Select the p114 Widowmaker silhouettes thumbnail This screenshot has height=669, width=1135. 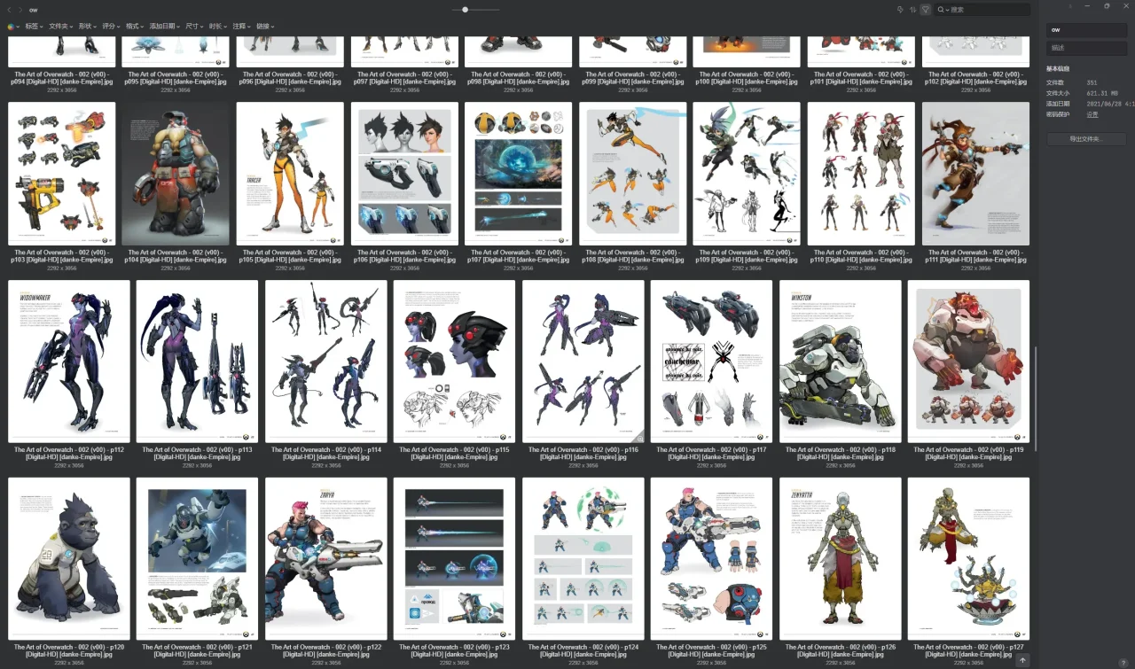326,362
